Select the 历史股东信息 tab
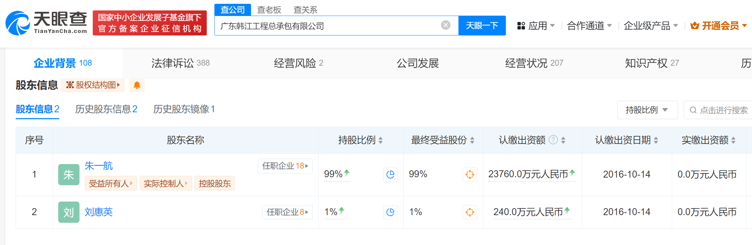Viewport: 752px width, 245px height. point(106,109)
